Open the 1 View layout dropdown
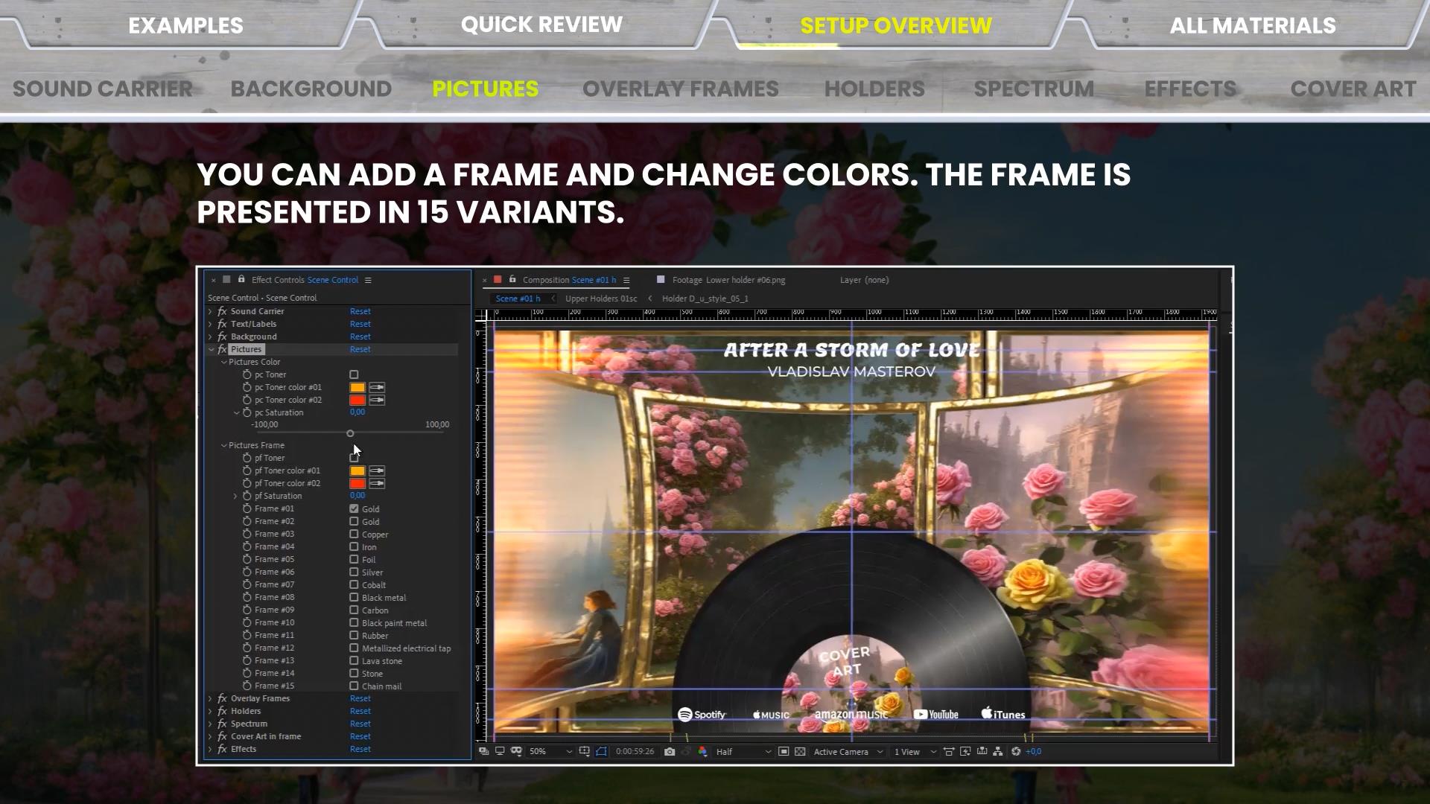This screenshot has width=1430, height=804. coord(915,752)
